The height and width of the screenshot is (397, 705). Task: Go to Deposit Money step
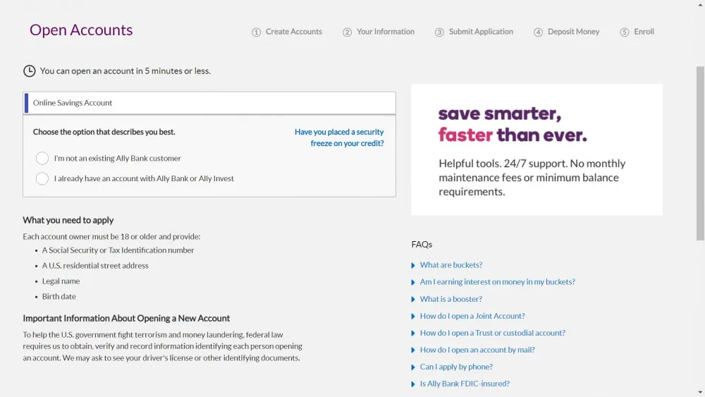[573, 32]
